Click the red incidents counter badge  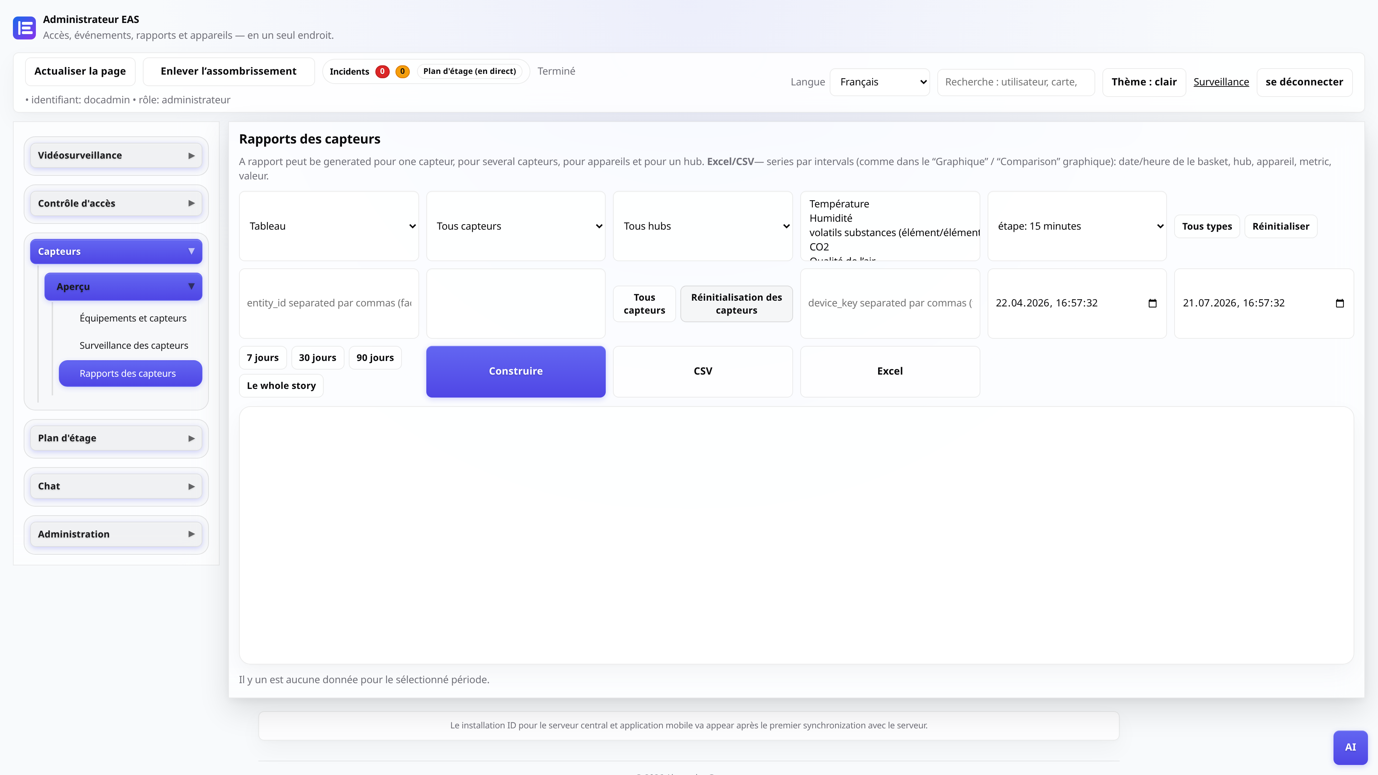[382, 71]
